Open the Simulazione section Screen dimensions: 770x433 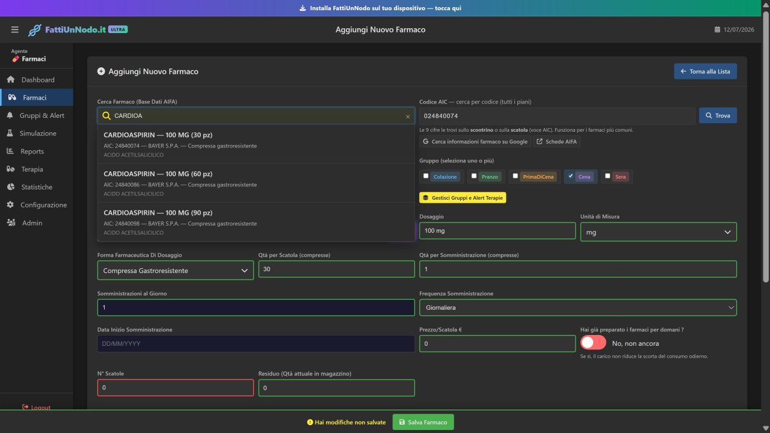click(37, 133)
